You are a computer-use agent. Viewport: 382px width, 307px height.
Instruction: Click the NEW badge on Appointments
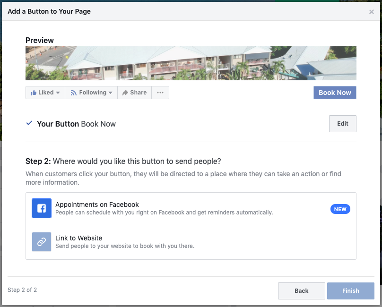pyautogui.click(x=340, y=209)
